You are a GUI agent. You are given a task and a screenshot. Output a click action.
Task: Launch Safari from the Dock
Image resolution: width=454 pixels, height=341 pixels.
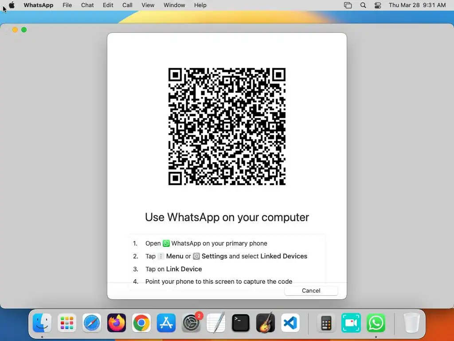click(x=92, y=323)
